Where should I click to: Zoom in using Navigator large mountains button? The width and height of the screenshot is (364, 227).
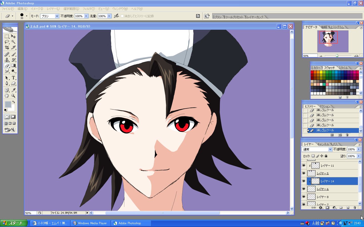[x=356, y=55]
